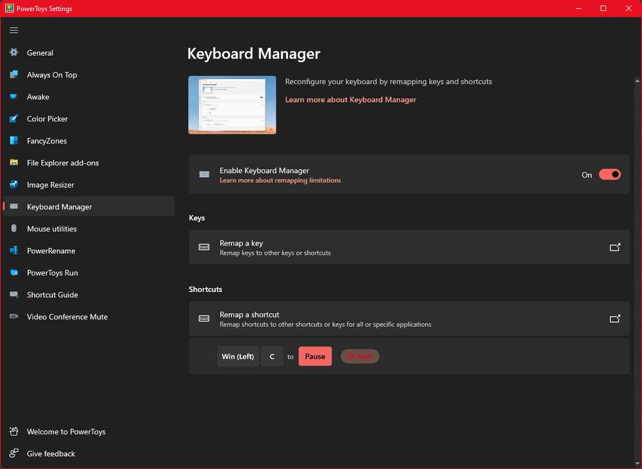Click the scrollbar down arrow
Image resolution: width=642 pixels, height=469 pixels.
(637, 464)
